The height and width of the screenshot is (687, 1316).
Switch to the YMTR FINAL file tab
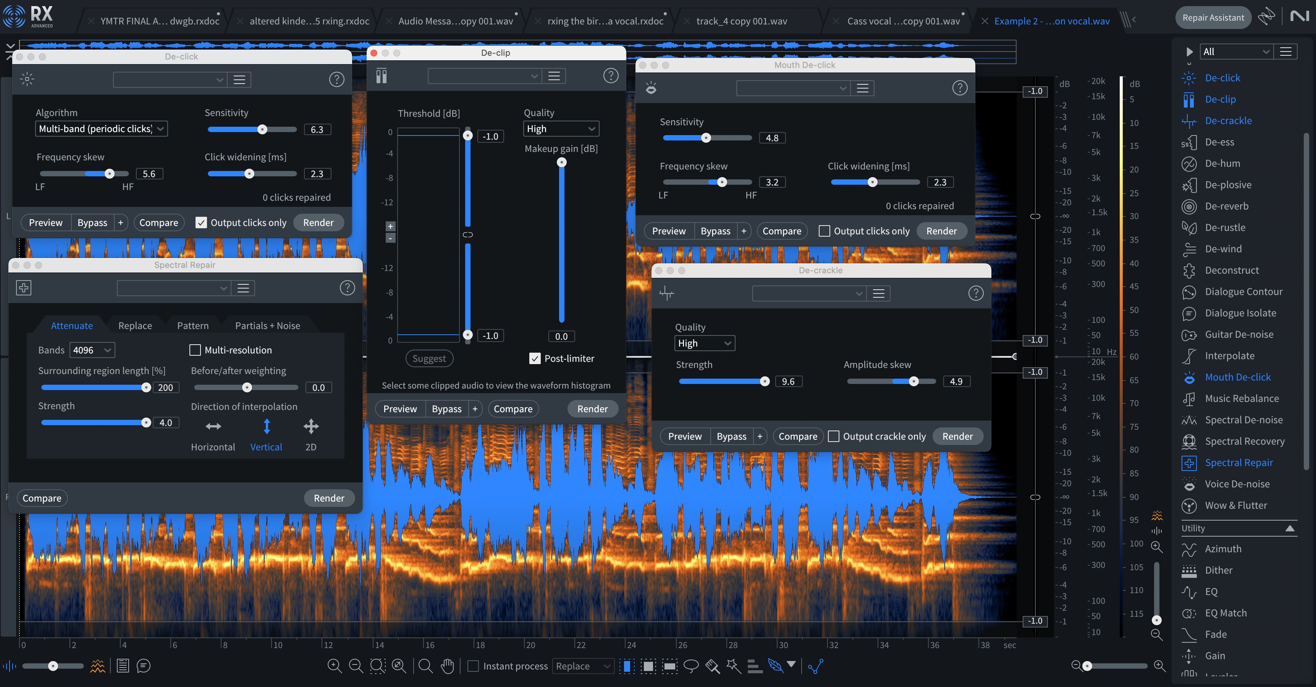(159, 21)
